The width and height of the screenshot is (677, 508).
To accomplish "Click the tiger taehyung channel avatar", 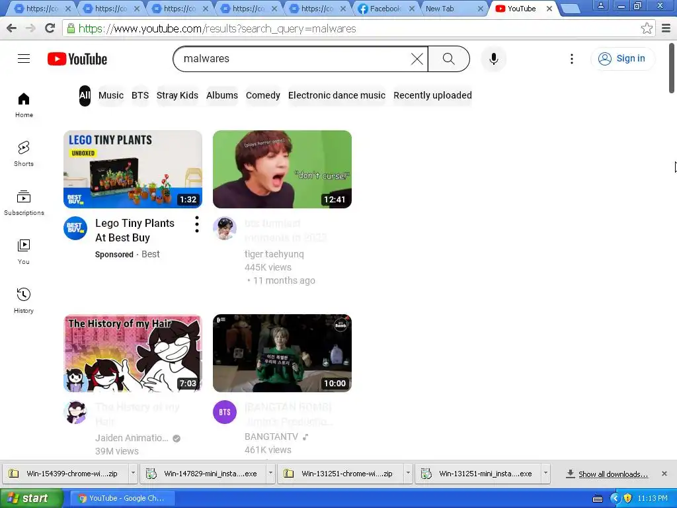I will point(225,228).
